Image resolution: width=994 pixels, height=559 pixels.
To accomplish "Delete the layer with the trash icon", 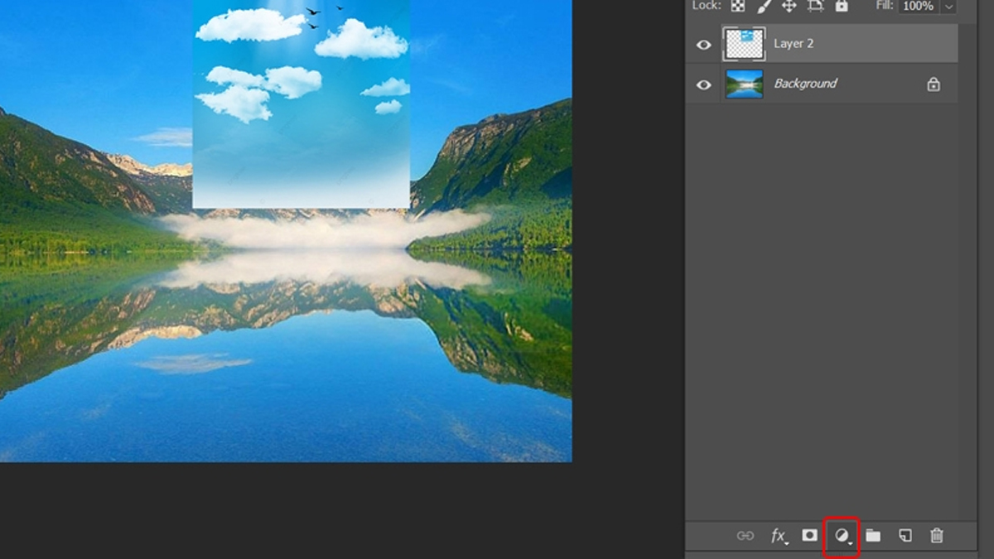I will click(x=937, y=536).
